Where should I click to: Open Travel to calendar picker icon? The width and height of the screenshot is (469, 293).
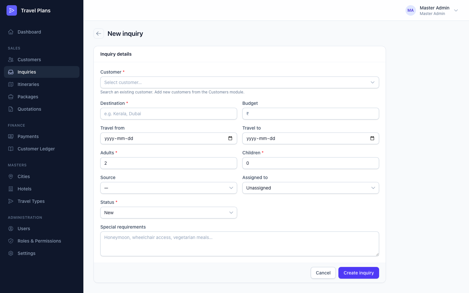[372, 138]
